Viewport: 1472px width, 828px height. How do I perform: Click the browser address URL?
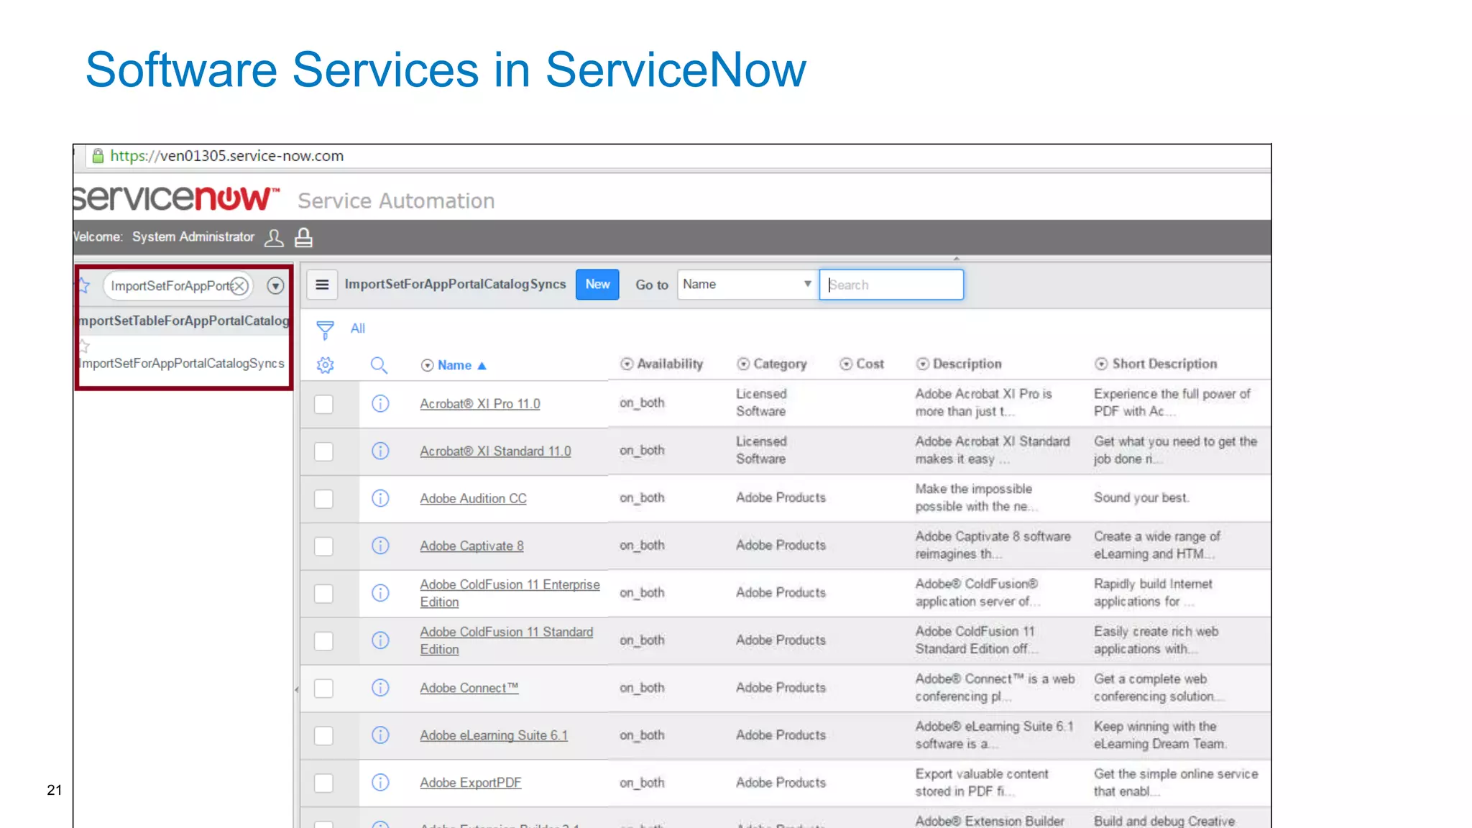[x=226, y=156]
